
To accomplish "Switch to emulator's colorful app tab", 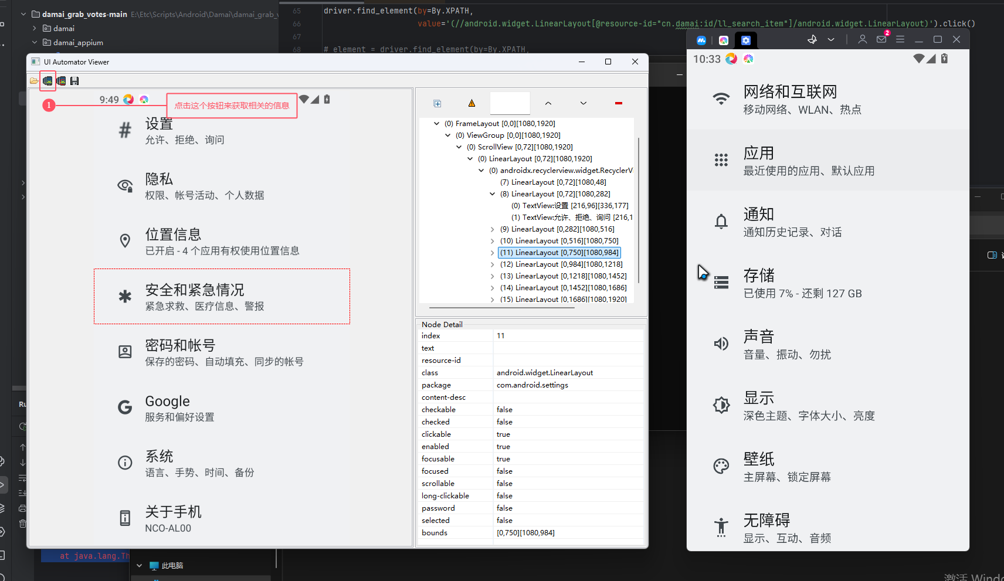I will click(724, 40).
